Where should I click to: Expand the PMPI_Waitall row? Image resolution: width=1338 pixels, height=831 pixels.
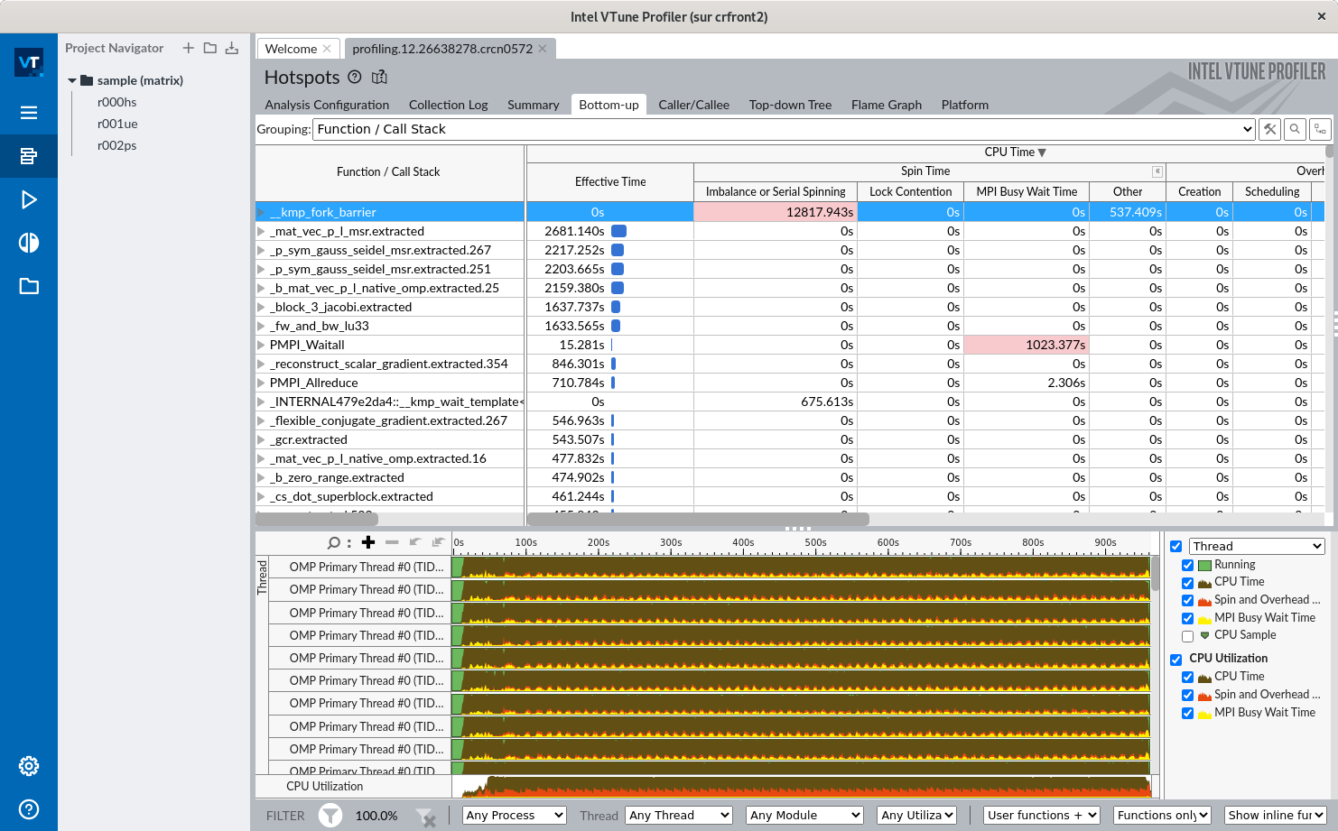261,345
